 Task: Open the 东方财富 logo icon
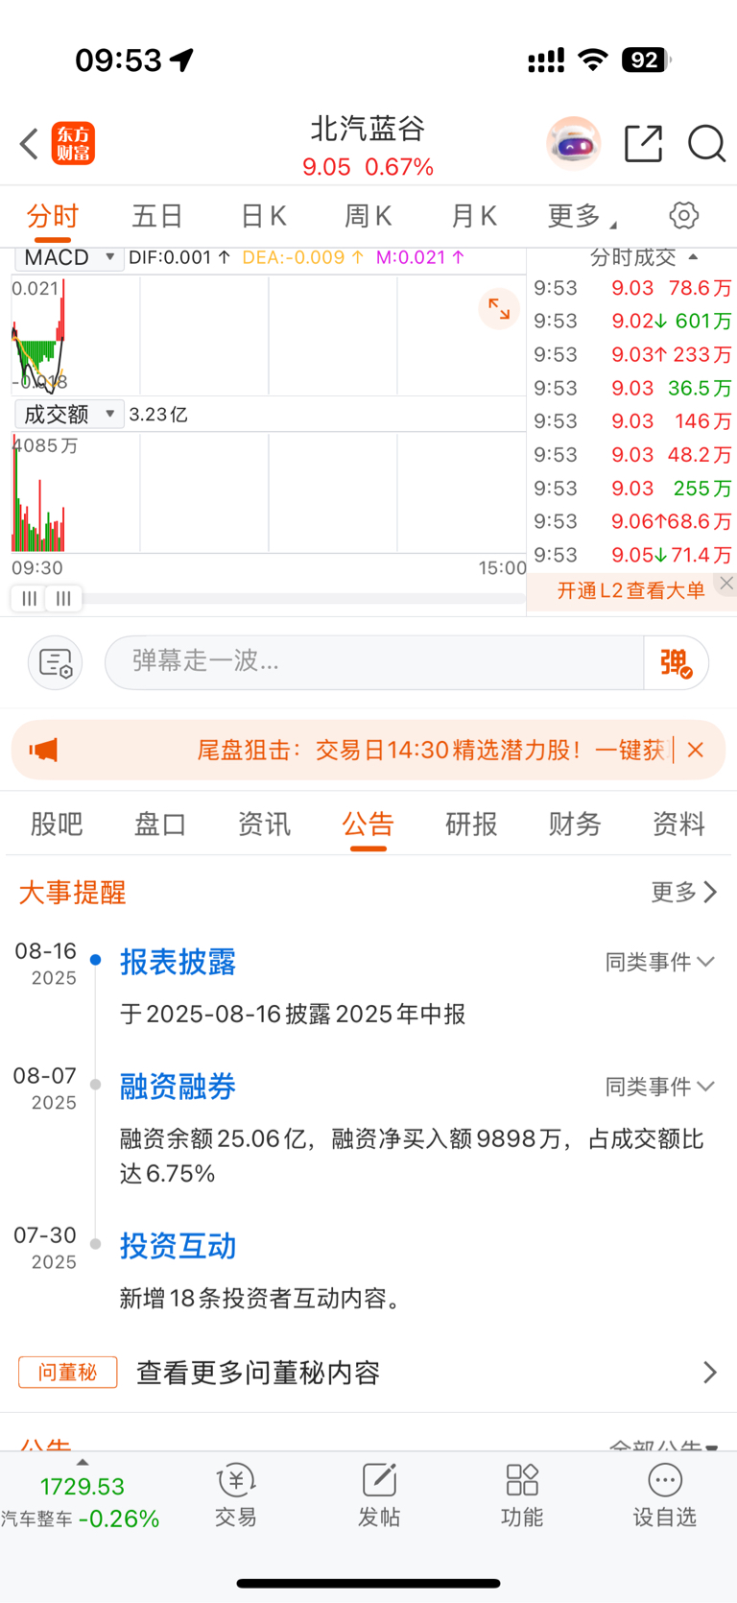[73, 144]
